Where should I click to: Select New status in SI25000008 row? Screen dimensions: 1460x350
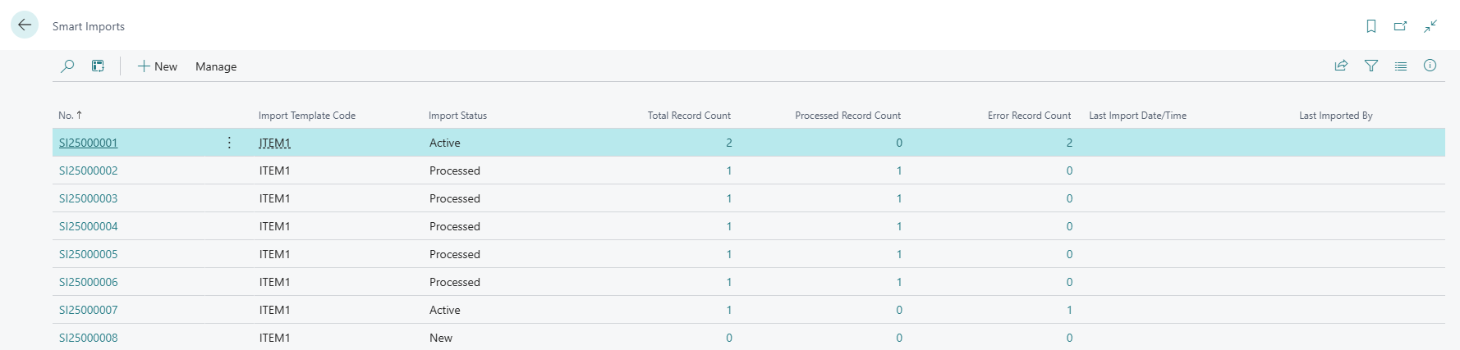point(440,338)
